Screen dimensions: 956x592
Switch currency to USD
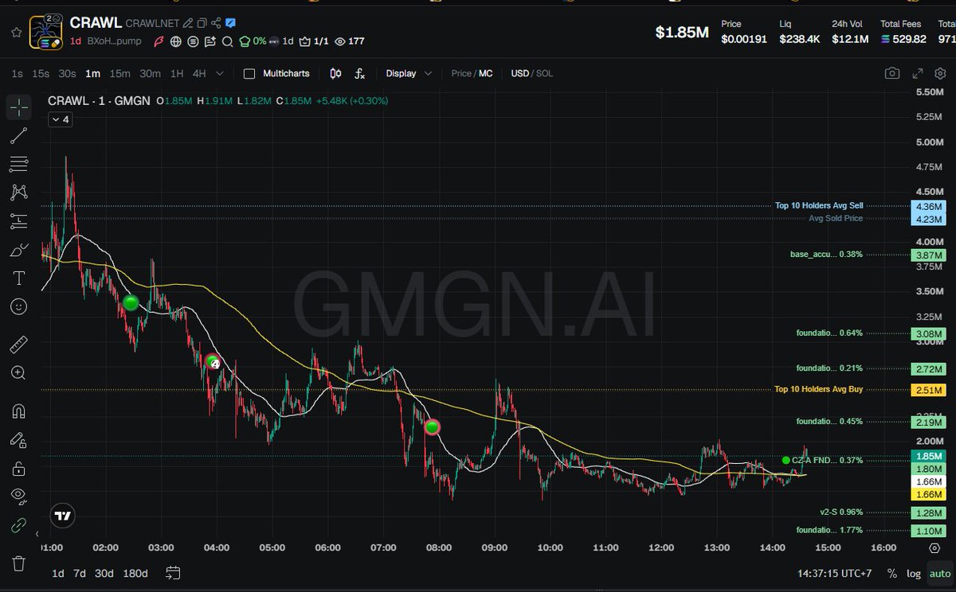519,73
